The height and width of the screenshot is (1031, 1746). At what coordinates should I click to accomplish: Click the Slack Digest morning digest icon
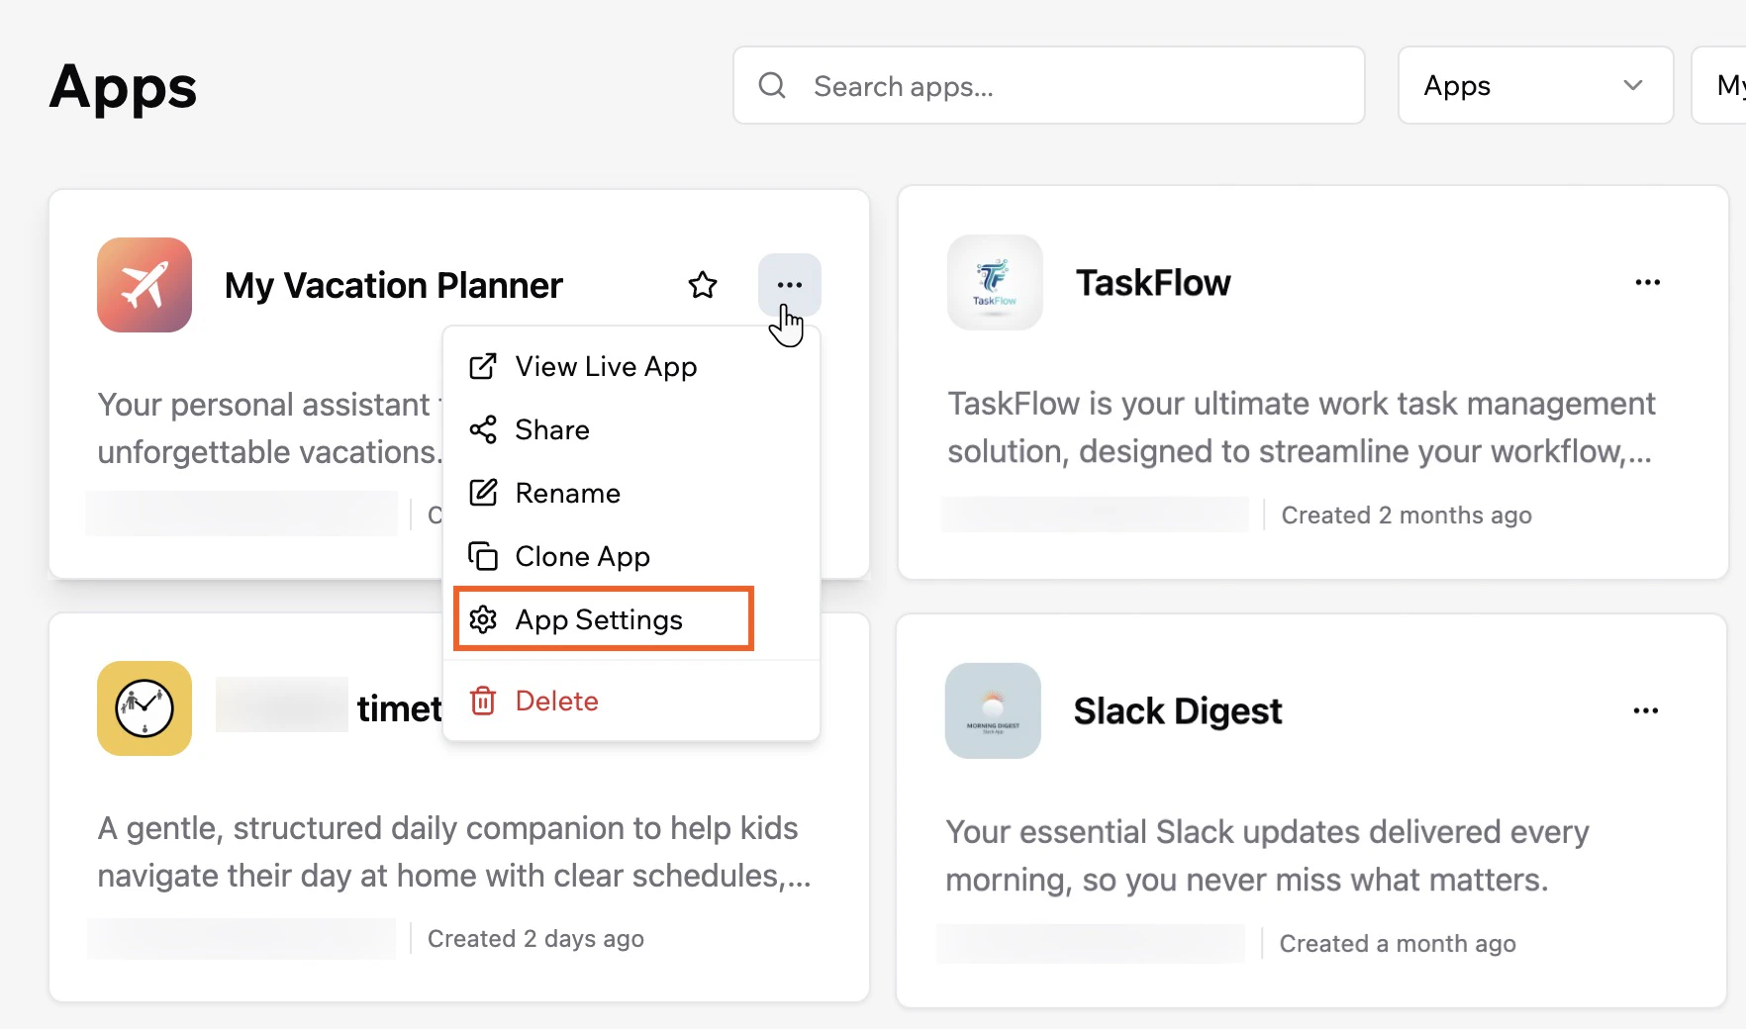tap(992, 710)
